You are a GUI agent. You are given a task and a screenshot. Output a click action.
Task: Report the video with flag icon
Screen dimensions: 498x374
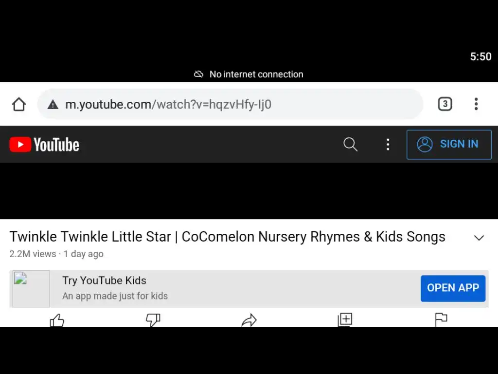(441, 320)
